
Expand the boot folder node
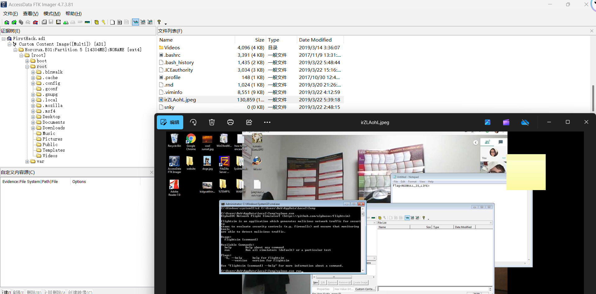point(27,61)
